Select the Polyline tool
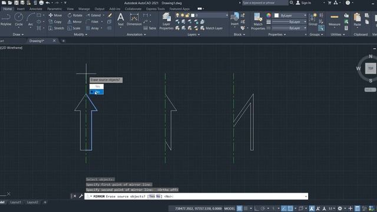 pos(6,19)
